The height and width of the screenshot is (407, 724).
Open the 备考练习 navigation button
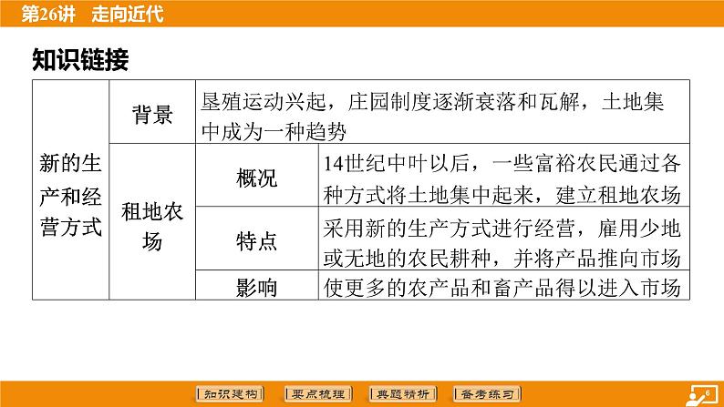(488, 394)
